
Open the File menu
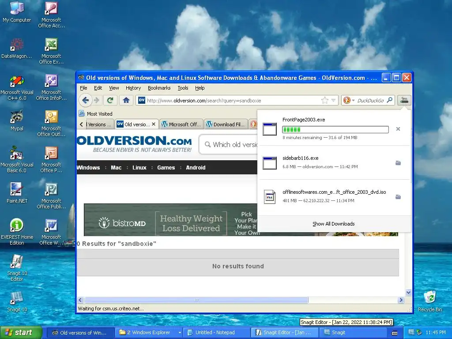click(x=83, y=88)
